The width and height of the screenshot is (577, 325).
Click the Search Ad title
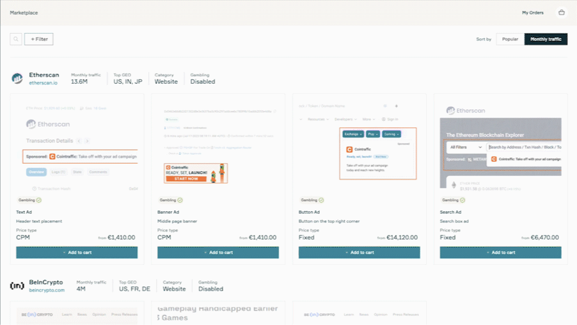click(x=450, y=212)
